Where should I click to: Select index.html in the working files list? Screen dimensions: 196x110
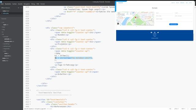point(6,11)
